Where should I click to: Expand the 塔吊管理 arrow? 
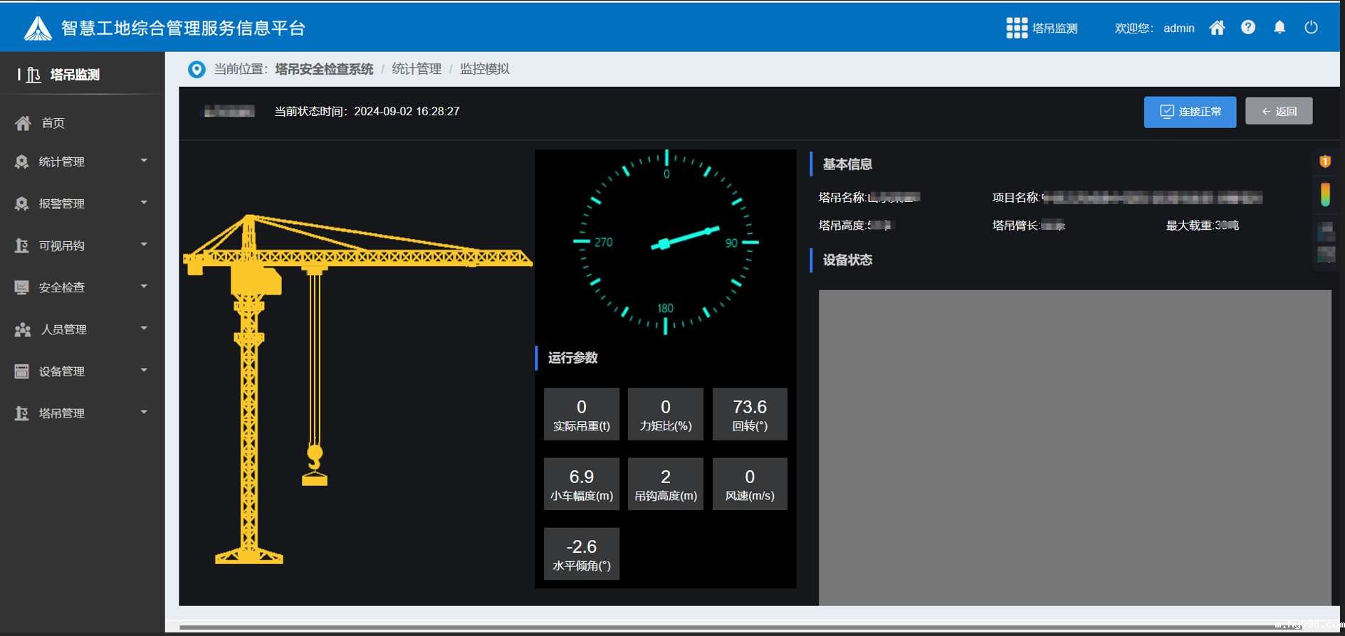pyautogui.click(x=144, y=413)
